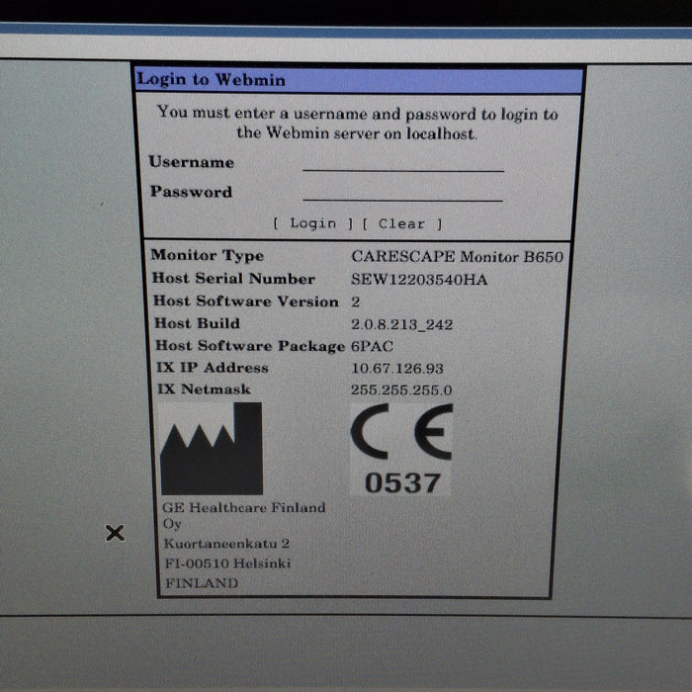Click the login instruction message text
Image resolution: width=692 pixels, height=692 pixels.
click(x=358, y=124)
